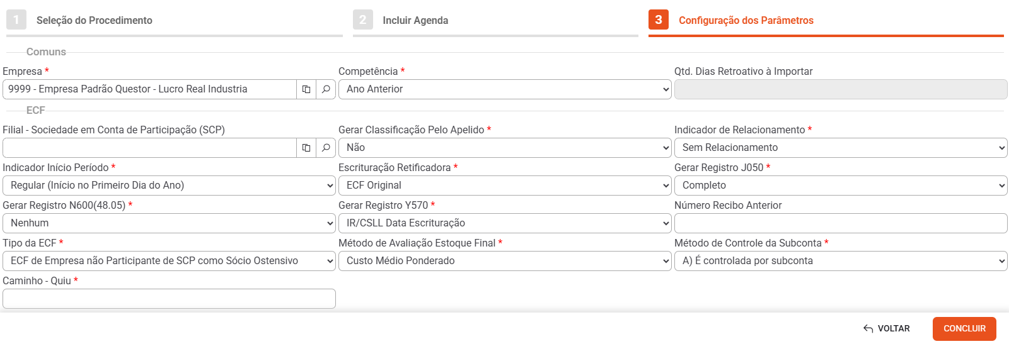Open the Escrituração Retificadora dropdown
The image size is (1009, 344).
(505, 186)
